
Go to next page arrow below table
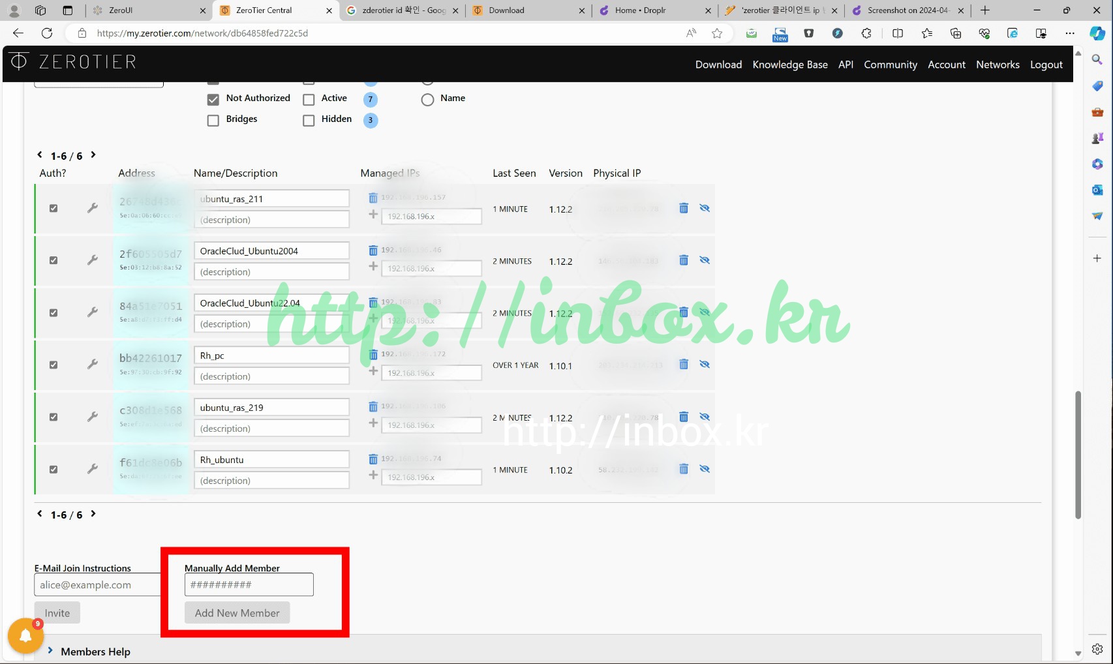tap(93, 514)
